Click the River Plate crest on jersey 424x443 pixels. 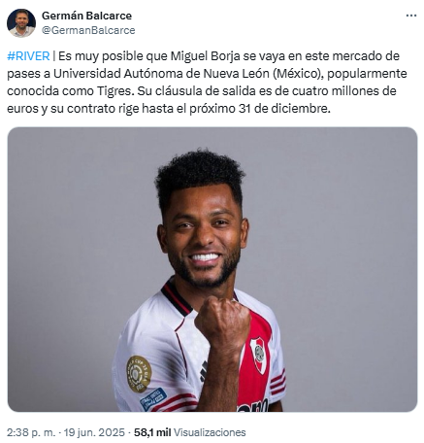(258, 355)
